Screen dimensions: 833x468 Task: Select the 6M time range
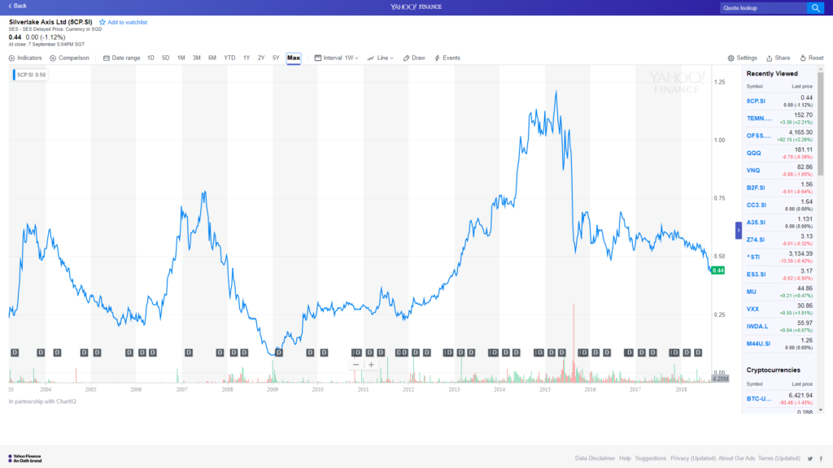(212, 58)
